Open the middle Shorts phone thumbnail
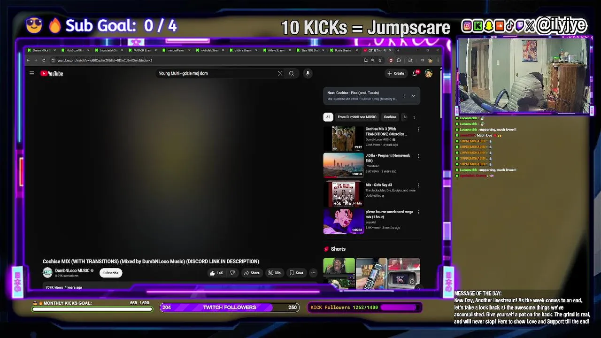This screenshot has width=601, height=338. tap(371, 273)
